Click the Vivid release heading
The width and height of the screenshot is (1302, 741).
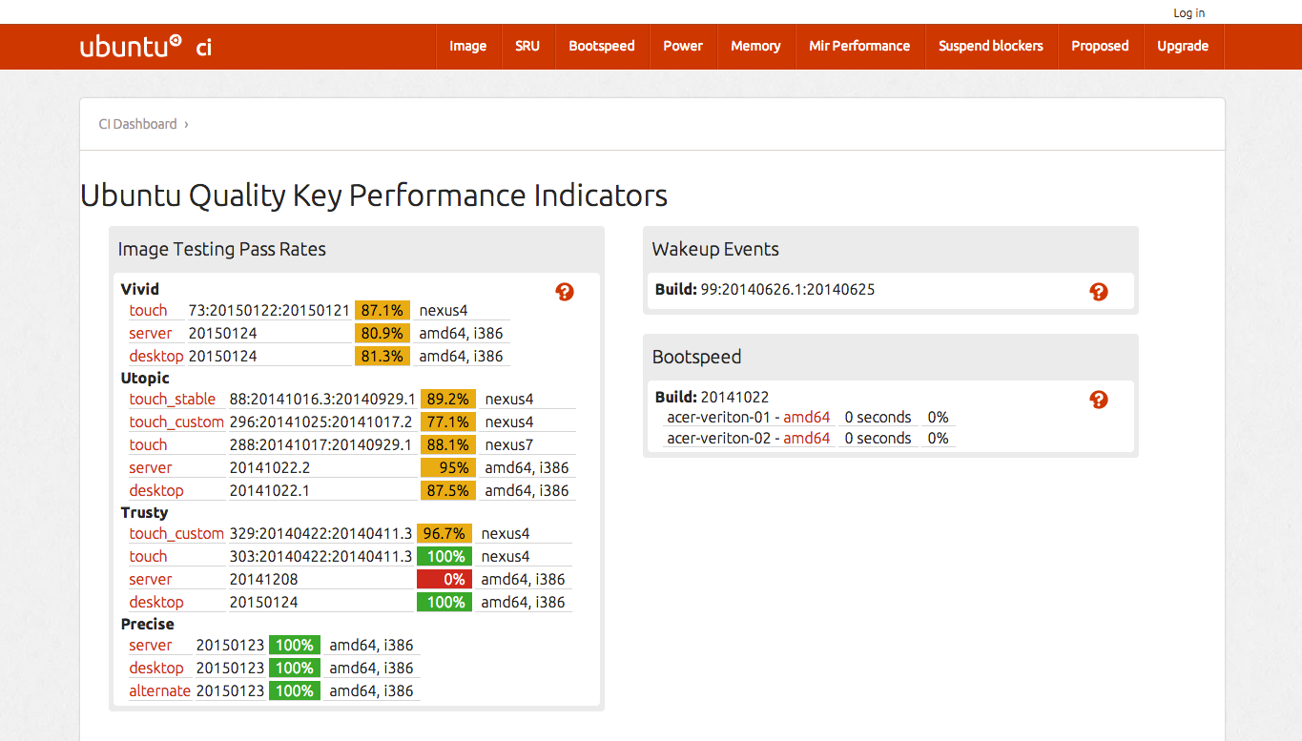(140, 289)
